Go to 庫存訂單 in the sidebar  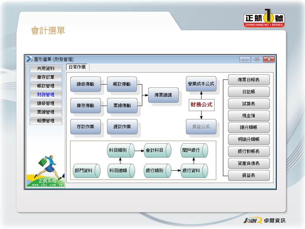46,77
